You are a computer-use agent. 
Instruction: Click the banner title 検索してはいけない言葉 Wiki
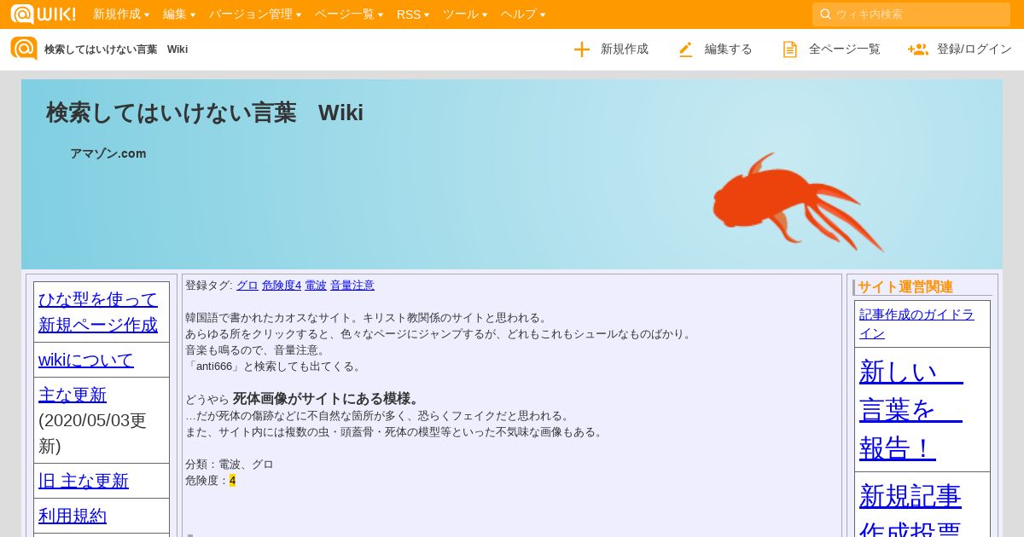[205, 113]
